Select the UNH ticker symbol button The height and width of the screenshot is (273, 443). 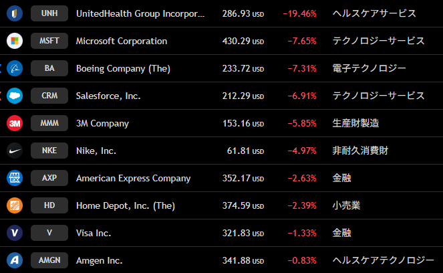pos(49,13)
